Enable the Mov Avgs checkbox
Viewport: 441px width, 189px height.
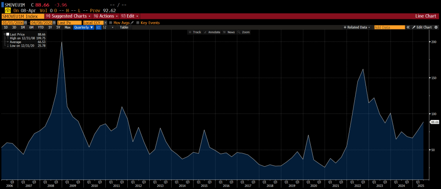(x=111, y=22)
